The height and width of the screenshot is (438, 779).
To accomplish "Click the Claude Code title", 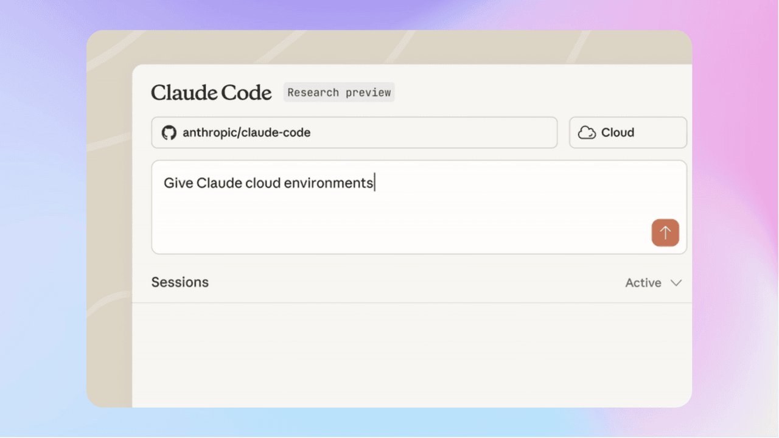I will pyautogui.click(x=211, y=92).
